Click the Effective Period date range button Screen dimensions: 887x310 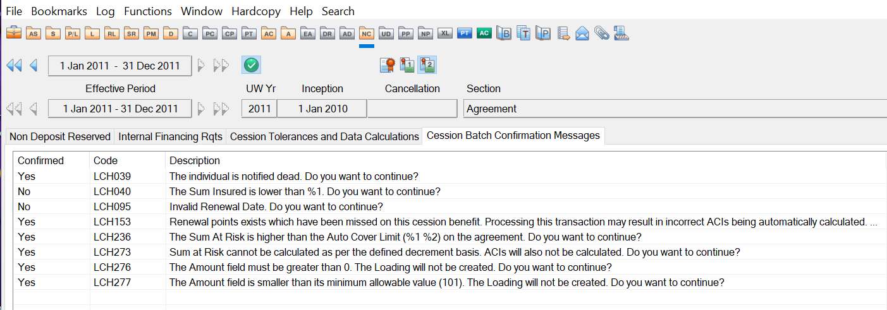pos(119,109)
